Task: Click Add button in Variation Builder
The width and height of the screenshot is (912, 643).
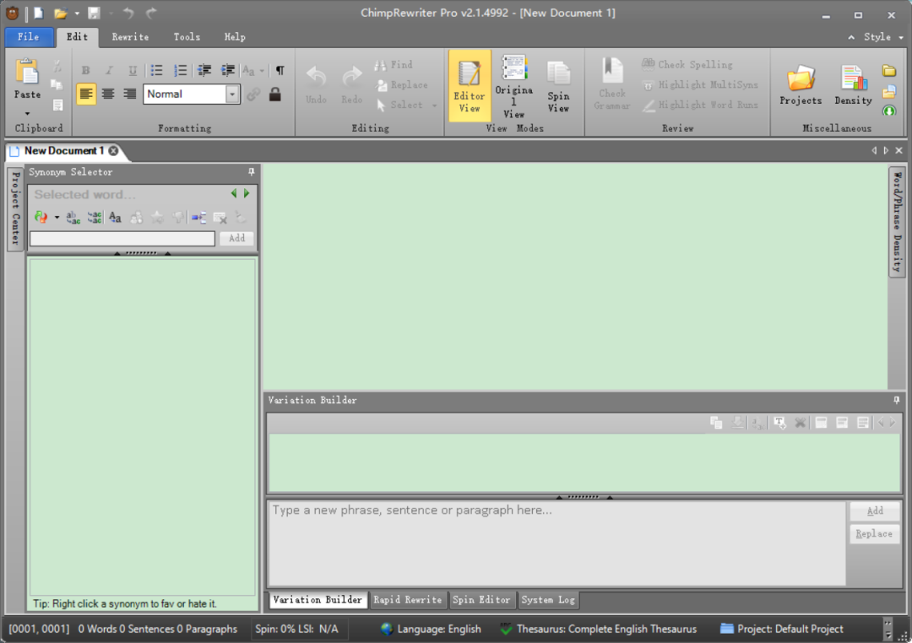Action: [x=875, y=511]
